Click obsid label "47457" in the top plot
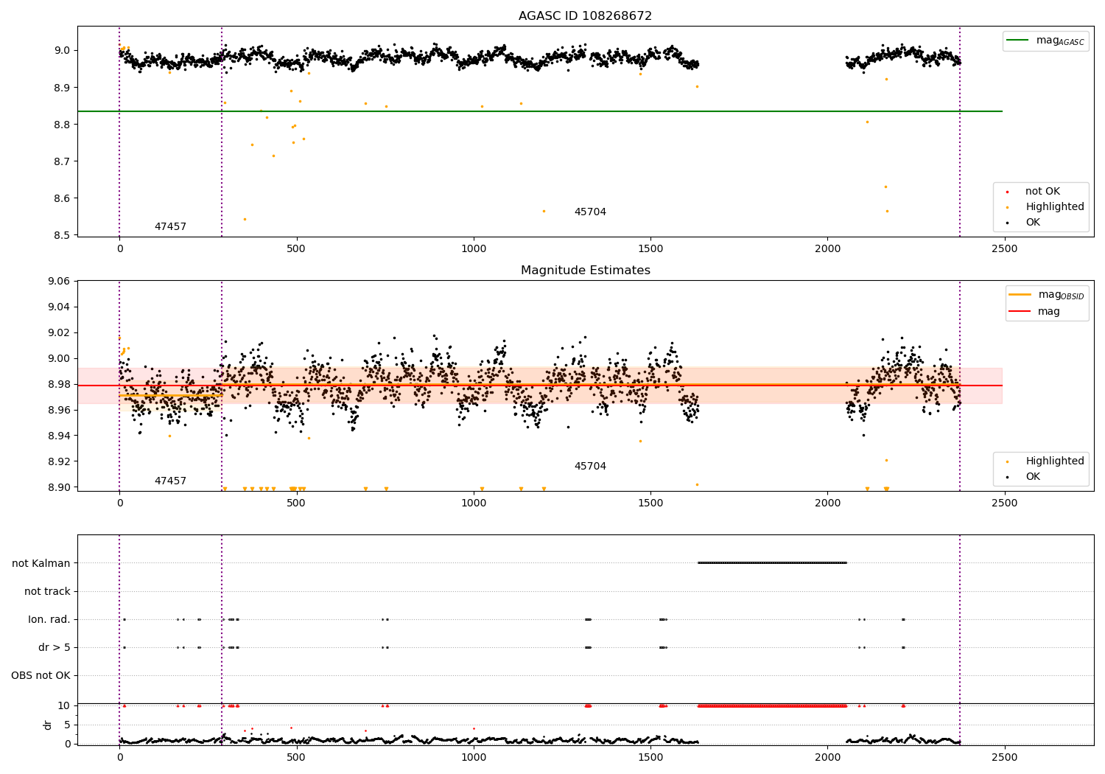Viewport: 1105px width, 774px height. tap(170, 227)
